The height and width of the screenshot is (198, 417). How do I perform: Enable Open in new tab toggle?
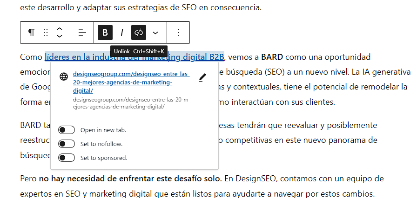point(67,130)
